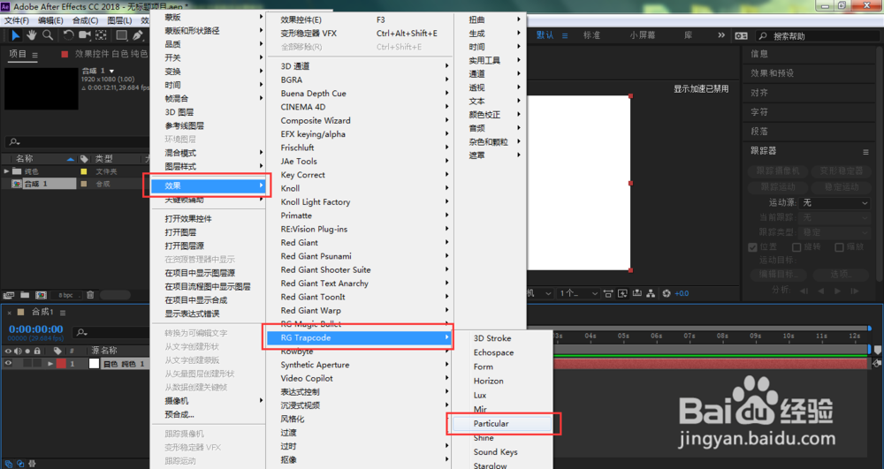Switch to the 小屏幕 workspace
The height and width of the screenshot is (469, 884).
pos(642,35)
